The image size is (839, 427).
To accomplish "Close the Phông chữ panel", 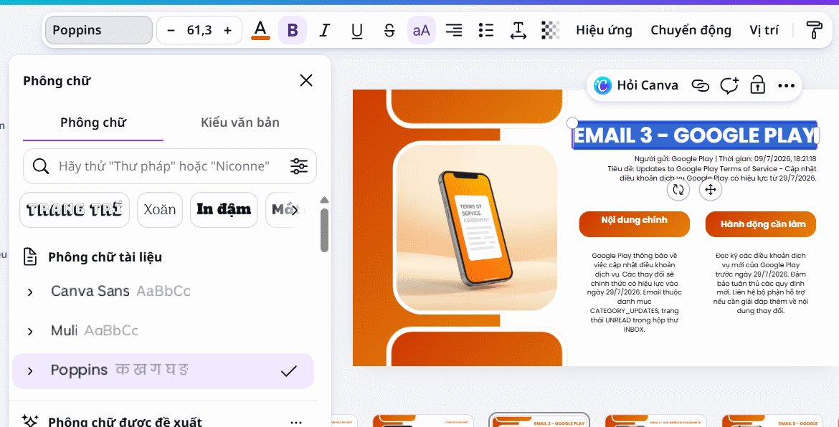I will pos(306,81).
